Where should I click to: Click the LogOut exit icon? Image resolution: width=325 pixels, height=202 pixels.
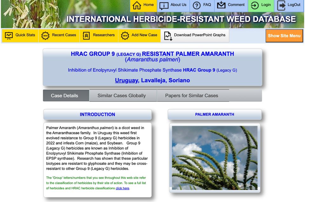pos(281,5)
